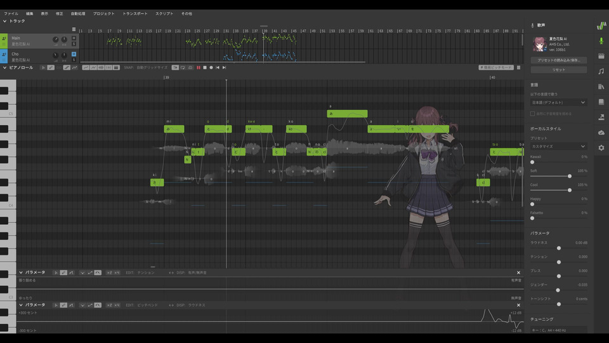Toggle the simple pitch mode button
Screen dimensions: 609x343
coord(496,68)
